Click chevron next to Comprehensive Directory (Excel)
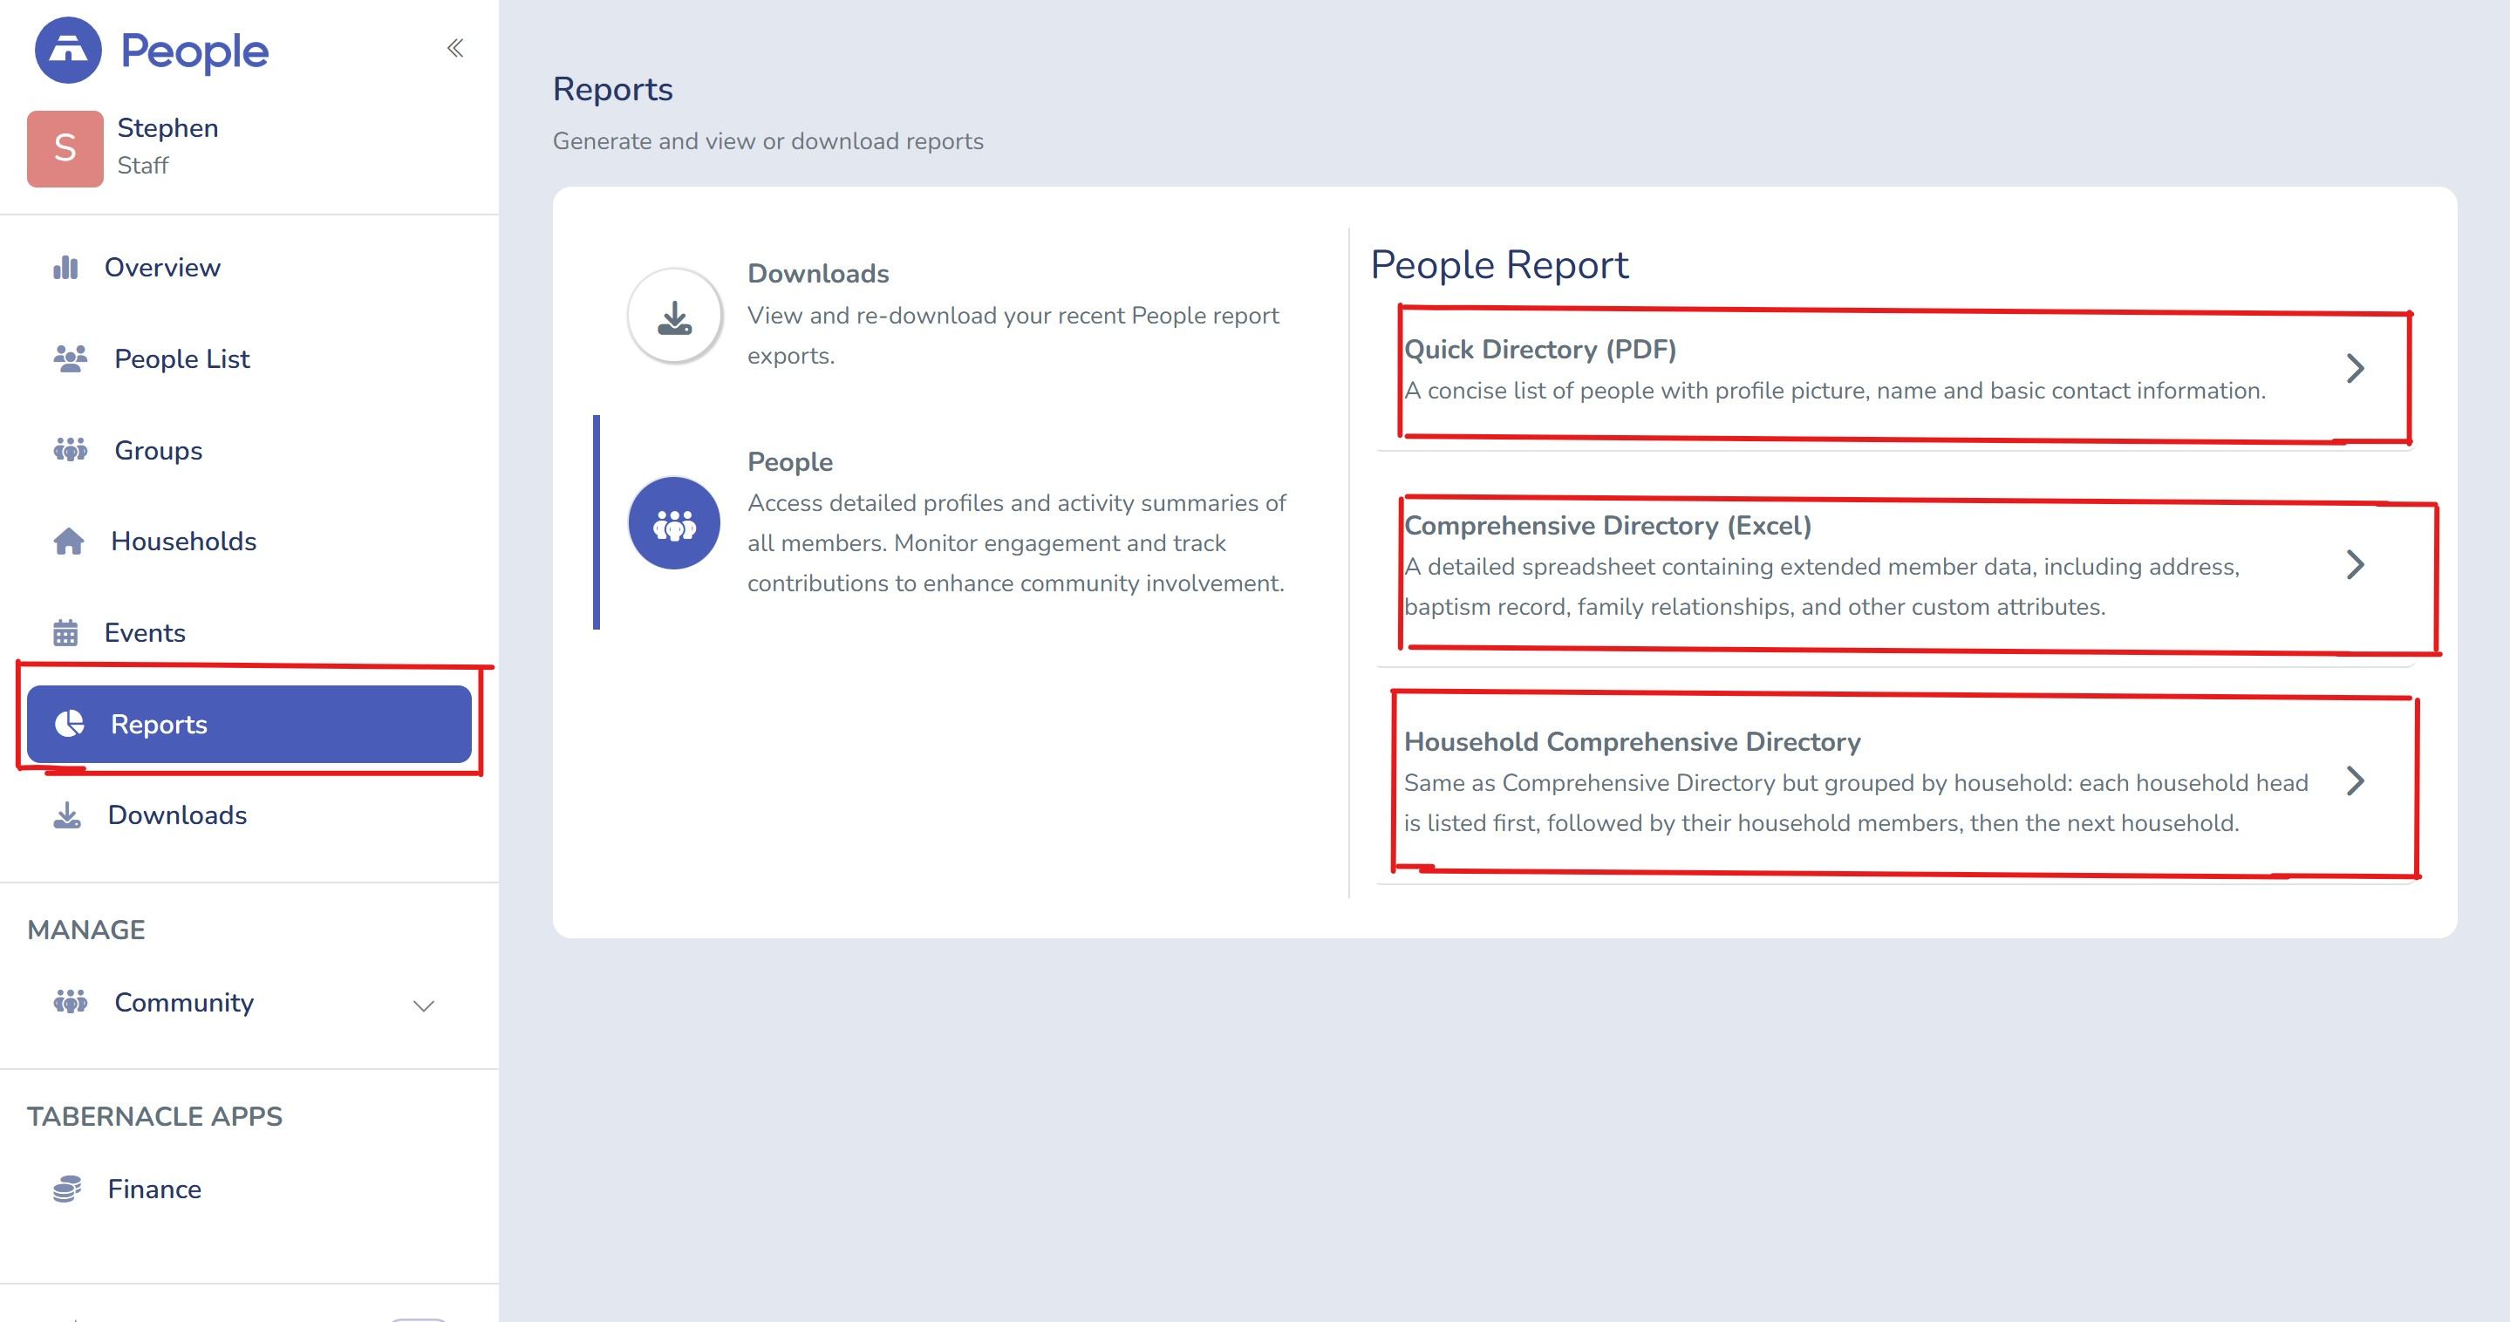This screenshot has height=1322, width=2510. 2355,565
